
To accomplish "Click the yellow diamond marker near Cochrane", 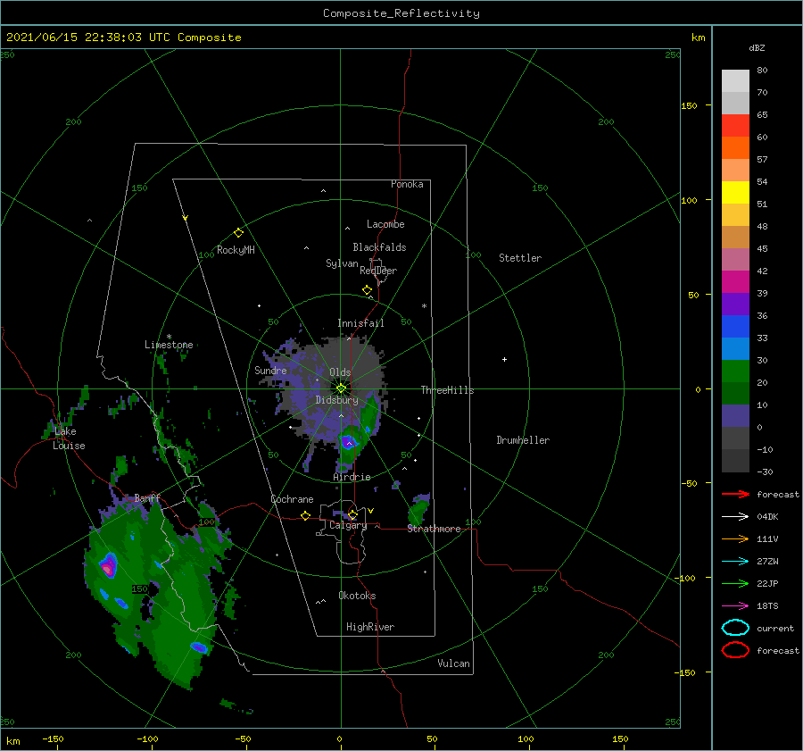I will click(x=305, y=515).
